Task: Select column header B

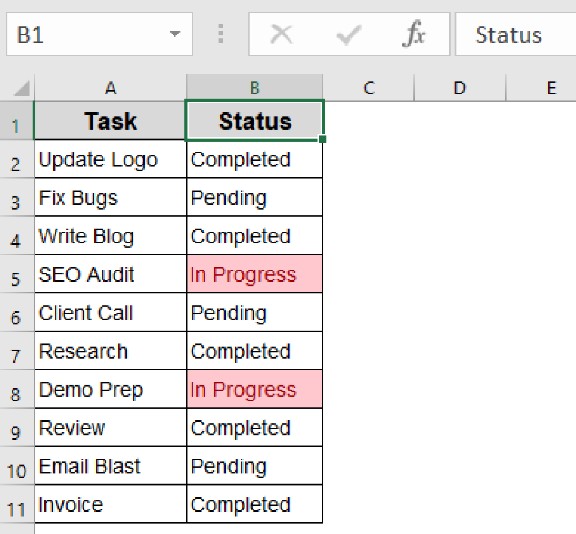Action: coord(254,88)
